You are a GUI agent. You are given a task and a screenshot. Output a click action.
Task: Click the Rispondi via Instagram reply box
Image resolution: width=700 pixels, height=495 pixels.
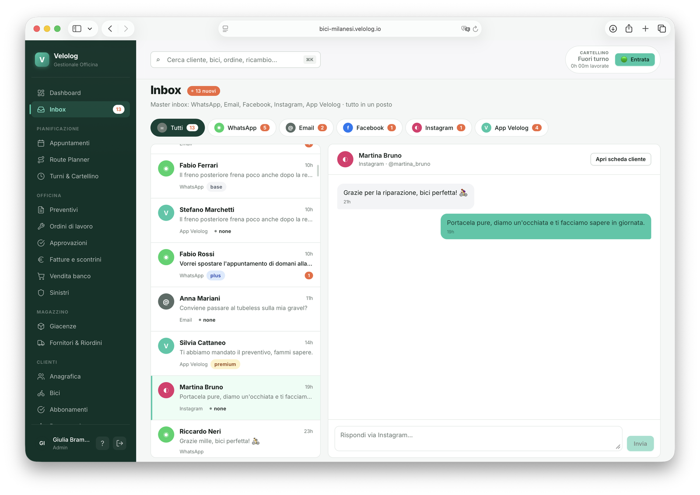(478, 439)
